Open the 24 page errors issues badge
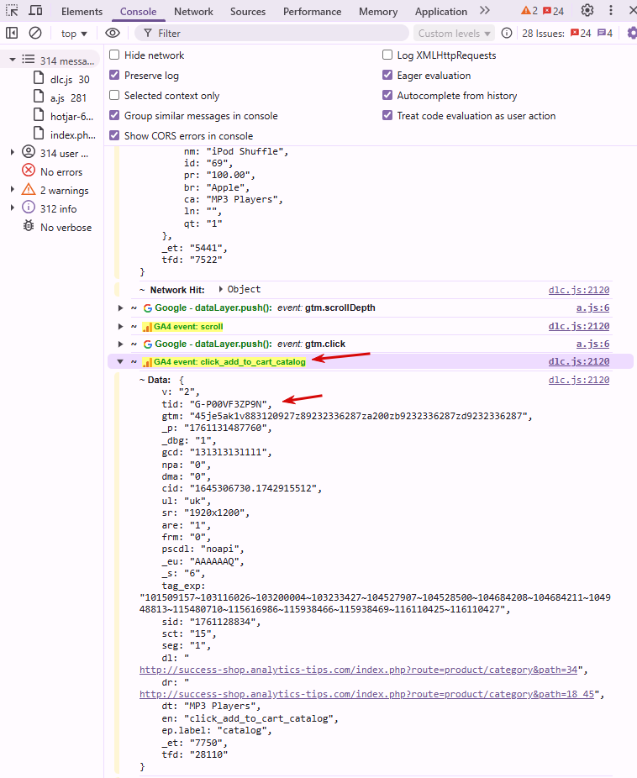This screenshot has width=637, height=778. [x=581, y=34]
